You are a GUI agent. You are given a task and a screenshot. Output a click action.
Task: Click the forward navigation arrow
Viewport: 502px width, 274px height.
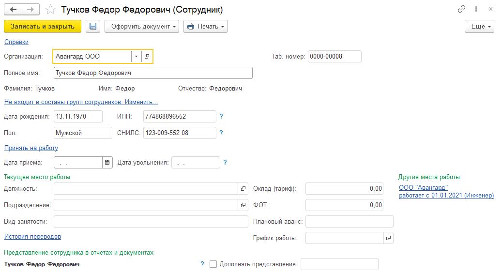pyautogui.click(x=30, y=10)
